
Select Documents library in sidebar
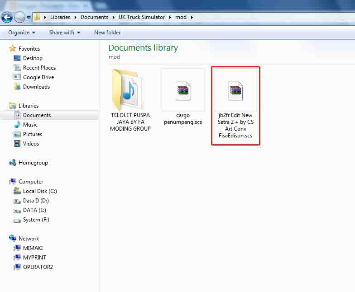point(37,115)
